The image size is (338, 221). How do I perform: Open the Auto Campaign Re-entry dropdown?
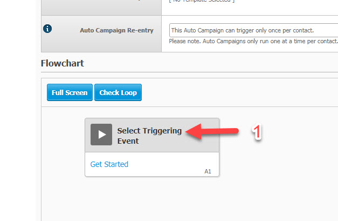(x=254, y=30)
